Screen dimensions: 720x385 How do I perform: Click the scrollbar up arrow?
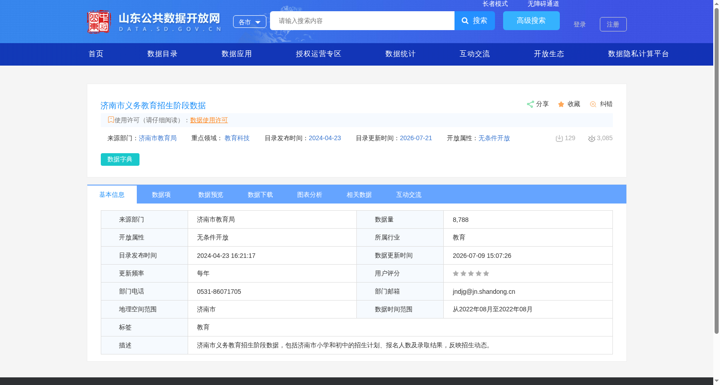pyautogui.click(x=716, y=4)
